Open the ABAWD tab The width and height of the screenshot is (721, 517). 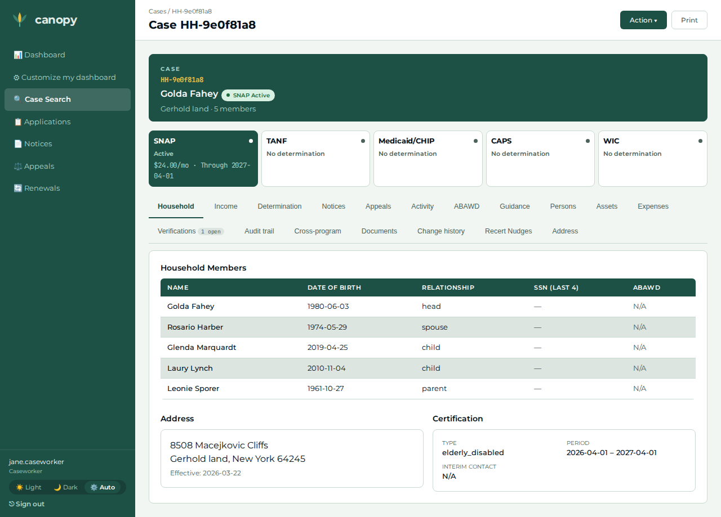point(466,206)
